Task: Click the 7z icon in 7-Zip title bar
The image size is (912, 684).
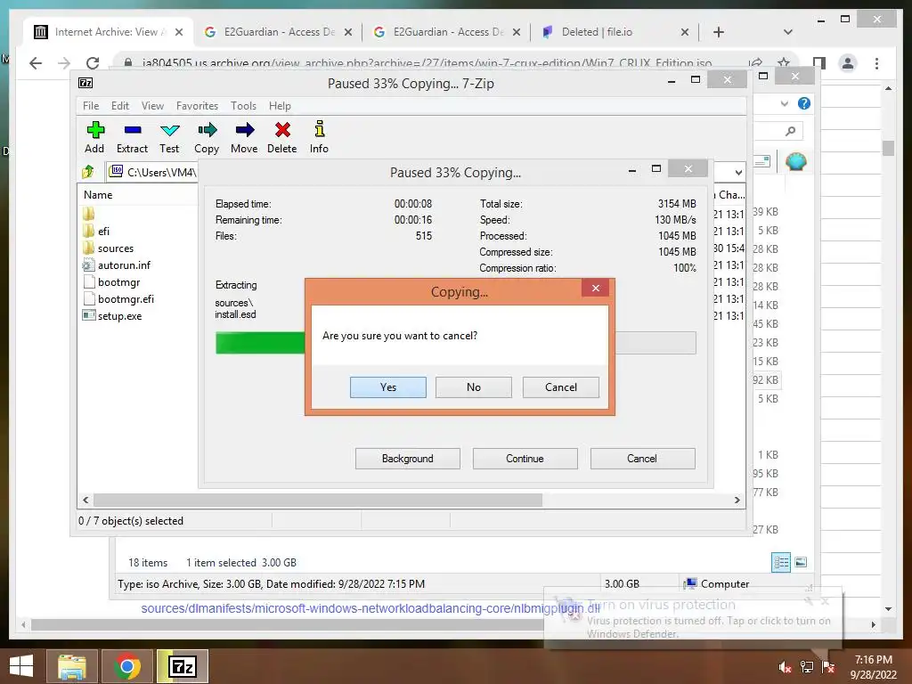Action: tap(85, 83)
